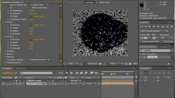This screenshot has height=98, width=175.
Task: Enable frame blending in timeline
Action: [x=81, y=73]
